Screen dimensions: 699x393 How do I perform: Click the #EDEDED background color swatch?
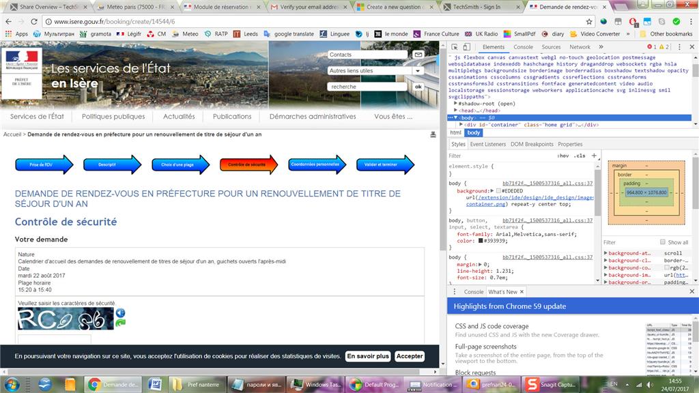pyautogui.click(x=498, y=191)
